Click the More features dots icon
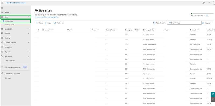Image resolution: width=215 pixels, height=106 pixels. pos(2,61)
